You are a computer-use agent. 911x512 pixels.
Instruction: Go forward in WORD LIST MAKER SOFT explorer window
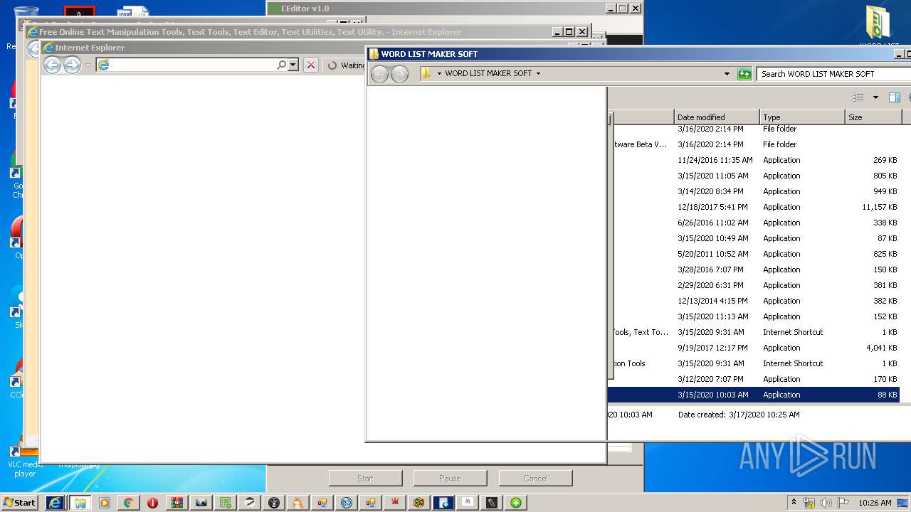400,74
